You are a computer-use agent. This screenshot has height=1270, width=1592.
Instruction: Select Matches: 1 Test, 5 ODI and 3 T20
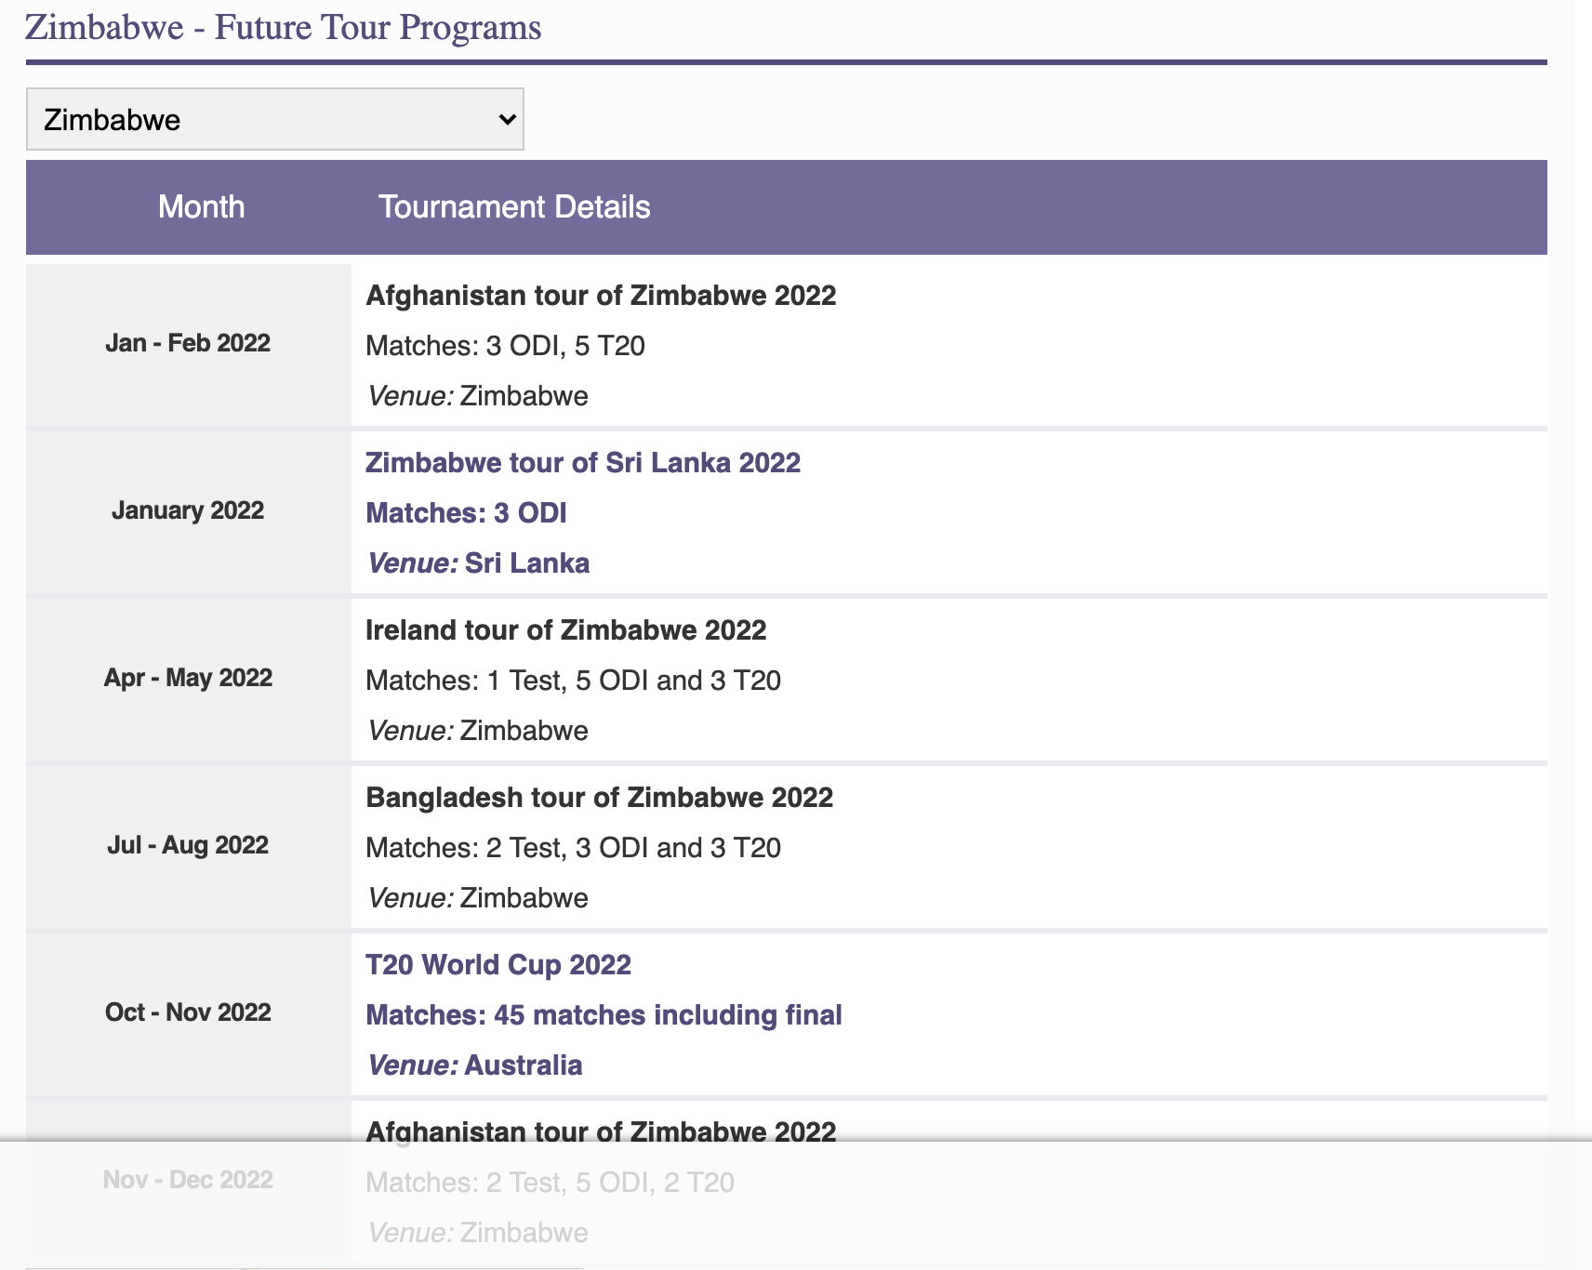(573, 681)
